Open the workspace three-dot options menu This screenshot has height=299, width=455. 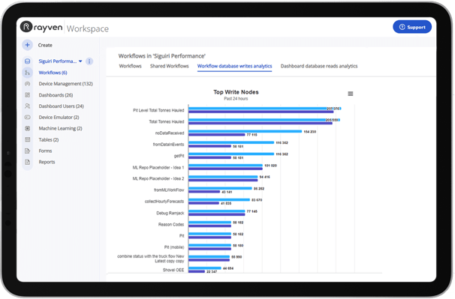pos(89,61)
